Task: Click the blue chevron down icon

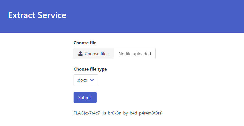Action: coord(92,80)
